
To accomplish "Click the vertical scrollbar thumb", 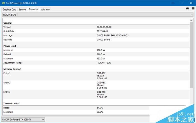I will click(191, 55).
